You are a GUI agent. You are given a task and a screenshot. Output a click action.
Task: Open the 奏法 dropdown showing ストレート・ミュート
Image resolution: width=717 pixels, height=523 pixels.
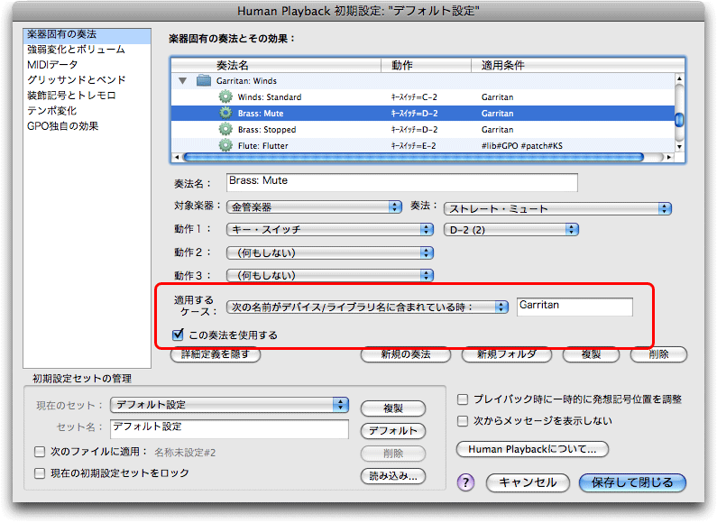click(x=557, y=208)
